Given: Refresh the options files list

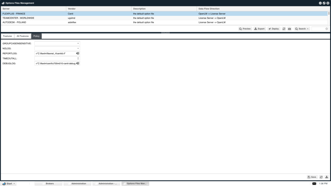Looking at the screenshot, I should [x=284, y=29].
